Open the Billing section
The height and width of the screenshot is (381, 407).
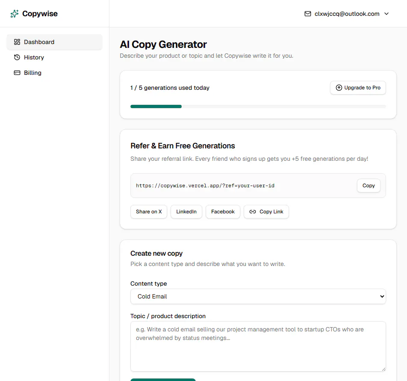(x=55, y=73)
